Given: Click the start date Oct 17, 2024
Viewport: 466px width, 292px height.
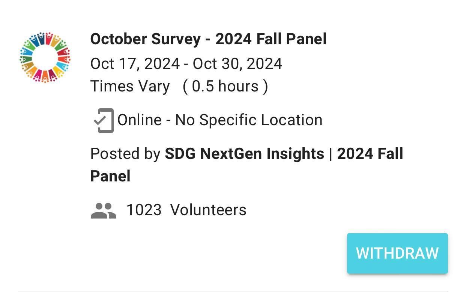Looking at the screenshot, I should click(x=135, y=64).
